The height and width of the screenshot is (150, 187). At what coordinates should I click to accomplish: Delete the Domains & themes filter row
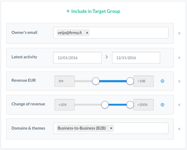179,129
